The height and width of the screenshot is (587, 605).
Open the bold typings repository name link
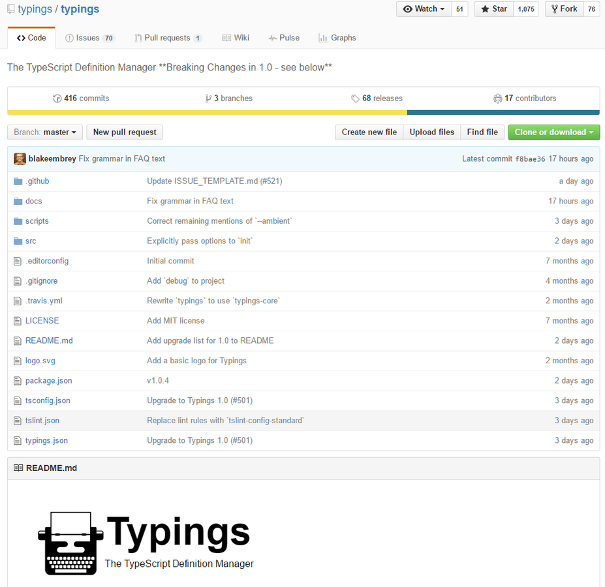coord(80,9)
